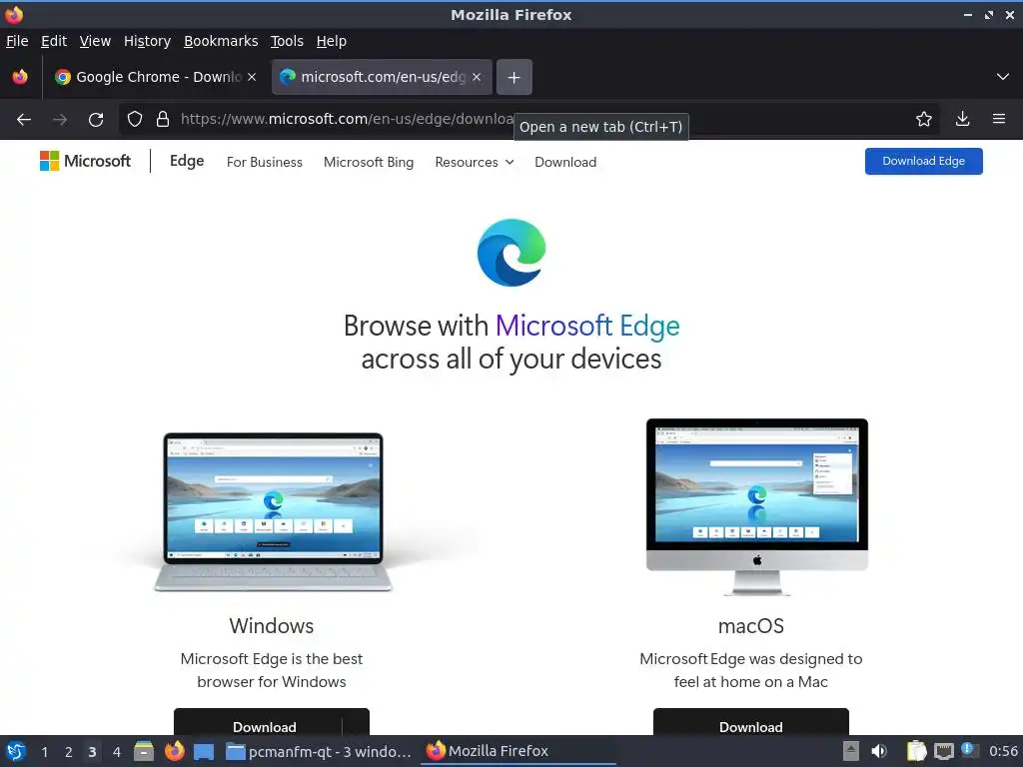Switch to virtual desktop 3
The height and width of the screenshot is (767, 1023).
point(92,752)
